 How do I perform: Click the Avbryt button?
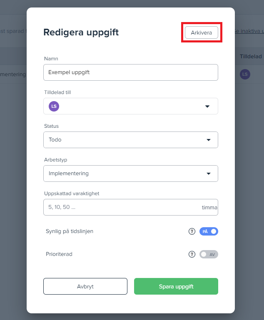[85, 286]
